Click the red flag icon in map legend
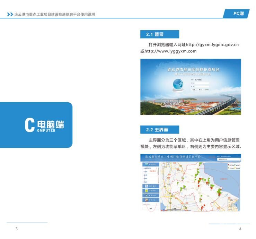Image resolution: width=256 pixels, height=239 pixels. [229, 165]
